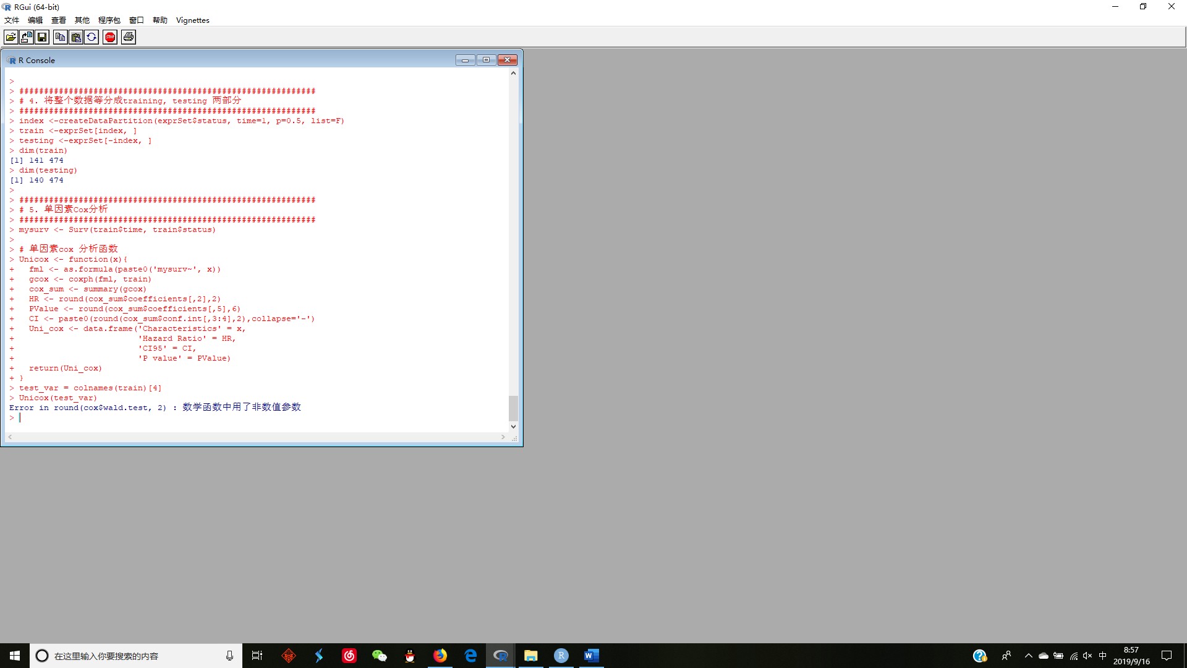Open the red diamond taskbar app
1187x668 pixels.
point(289,656)
